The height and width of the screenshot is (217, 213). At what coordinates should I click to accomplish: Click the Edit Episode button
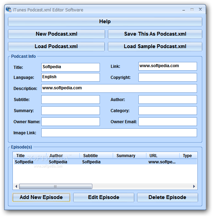[104, 197]
